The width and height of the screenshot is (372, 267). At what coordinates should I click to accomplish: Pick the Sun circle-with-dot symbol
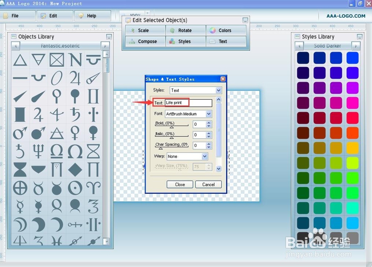75,188
